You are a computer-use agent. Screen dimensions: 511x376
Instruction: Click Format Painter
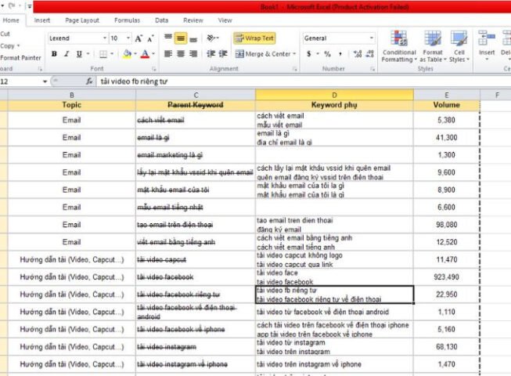(x=20, y=58)
